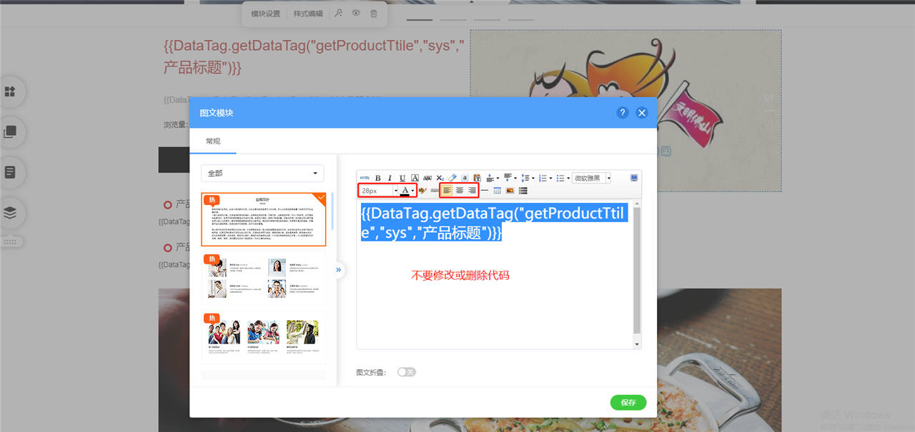
Task: Toggle the 图文折叠 switch
Action: (x=406, y=372)
